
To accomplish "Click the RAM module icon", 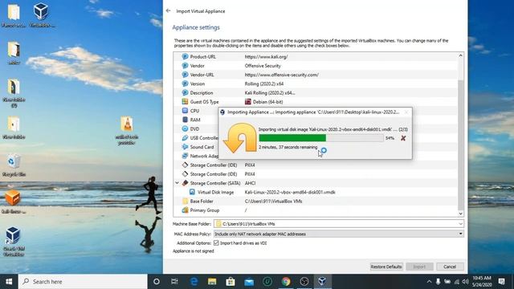I will click(x=185, y=120).
